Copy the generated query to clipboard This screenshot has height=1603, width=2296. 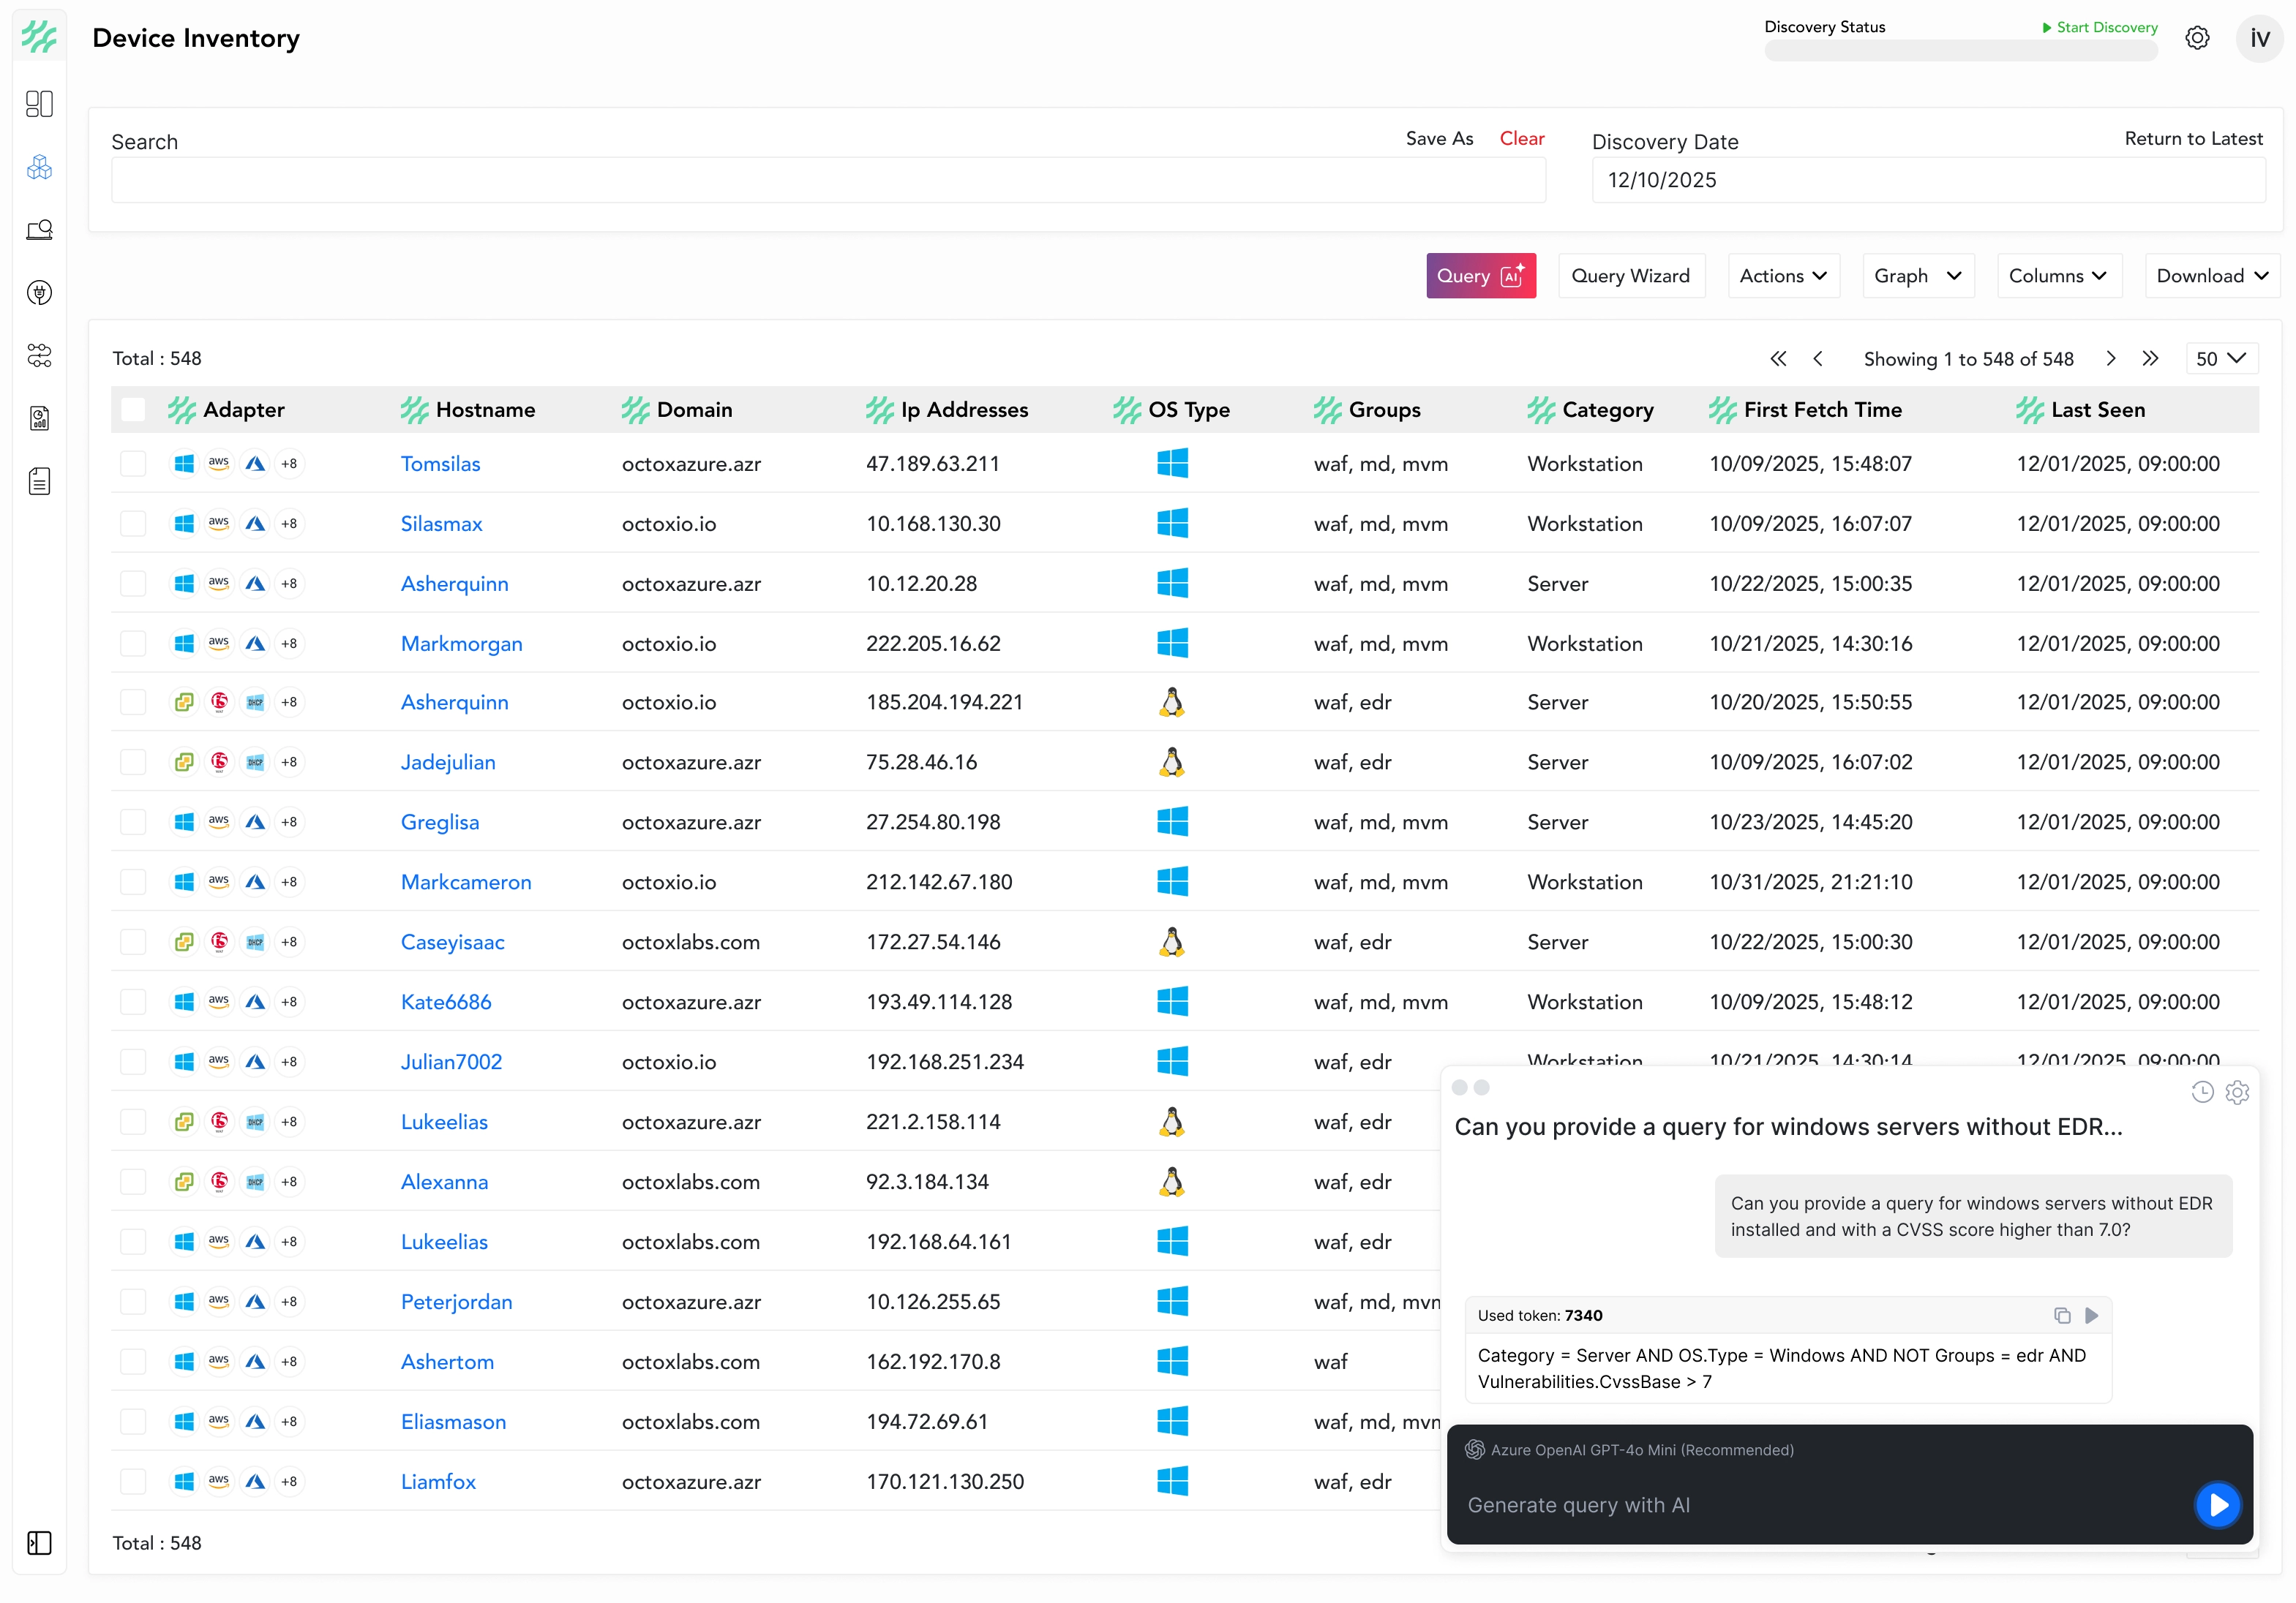pos(2062,1315)
